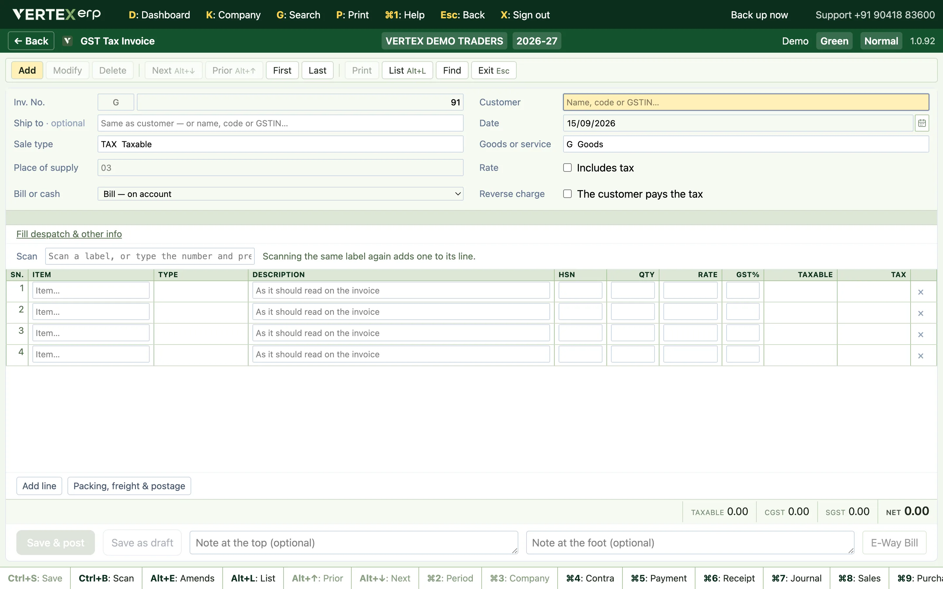Click the Green theme badge
This screenshot has height=589, width=943.
coord(834,41)
